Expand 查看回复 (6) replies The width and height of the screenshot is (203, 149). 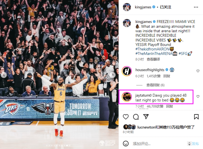click(x=155, y=85)
